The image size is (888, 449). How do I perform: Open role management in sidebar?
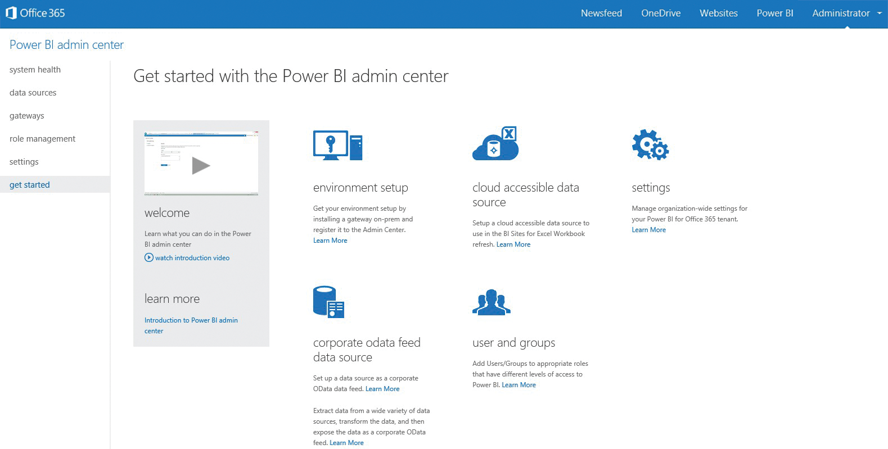pos(42,139)
